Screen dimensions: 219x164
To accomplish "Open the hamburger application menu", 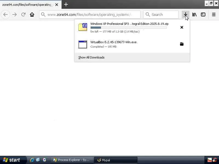I will pyautogui.click(x=214, y=14).
